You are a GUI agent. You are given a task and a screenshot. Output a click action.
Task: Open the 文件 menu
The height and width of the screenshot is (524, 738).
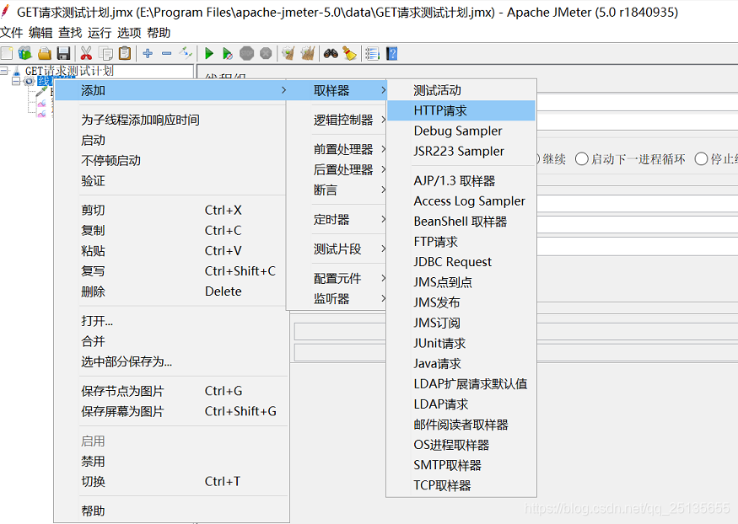pyautogui.click(x=11, y=32)
